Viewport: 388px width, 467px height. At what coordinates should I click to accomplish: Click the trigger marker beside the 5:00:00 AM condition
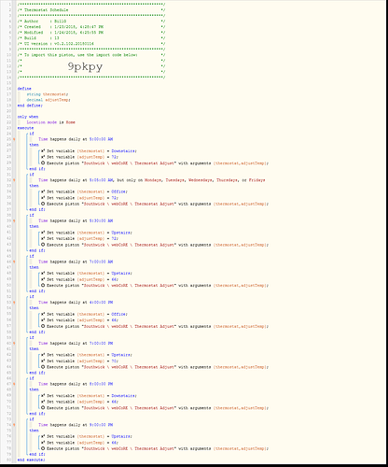coord(14,139)
